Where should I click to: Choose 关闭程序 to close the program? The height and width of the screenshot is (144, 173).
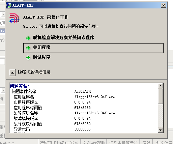[93, 48]
